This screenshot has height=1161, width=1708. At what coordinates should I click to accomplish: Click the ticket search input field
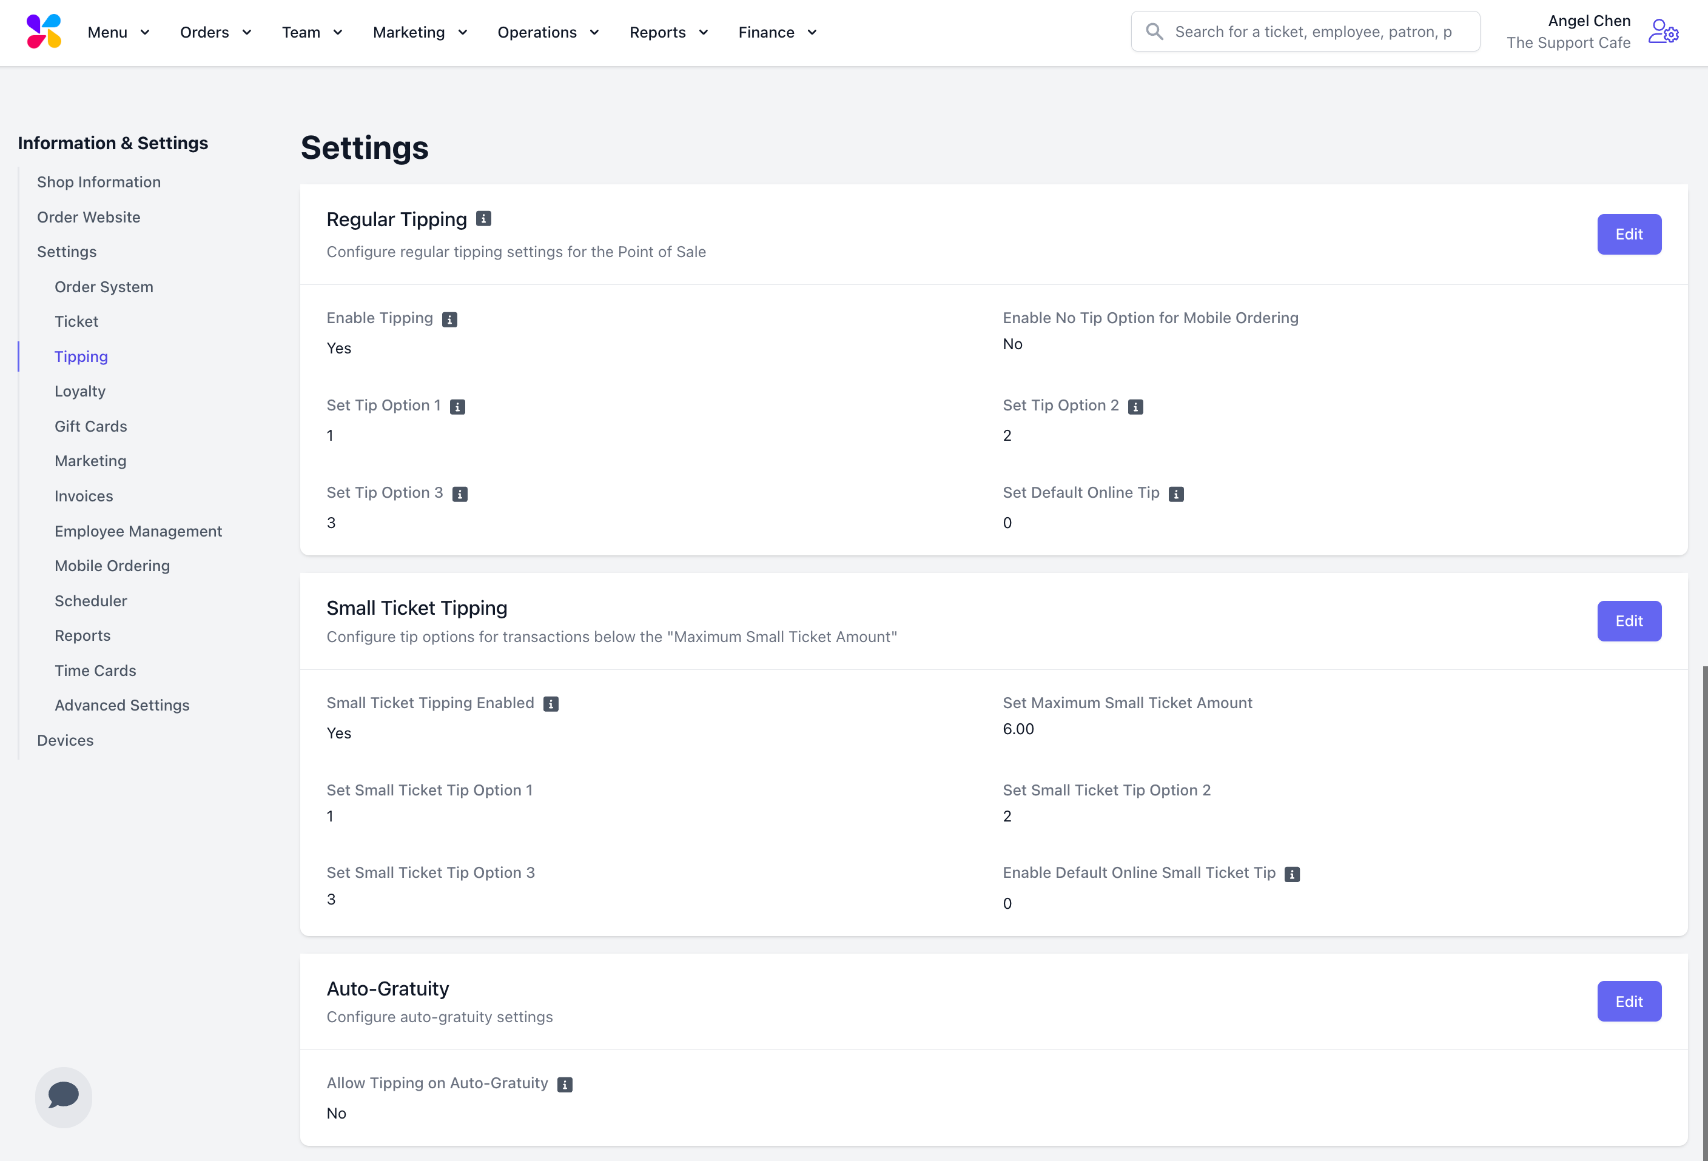click(1313, 32)
